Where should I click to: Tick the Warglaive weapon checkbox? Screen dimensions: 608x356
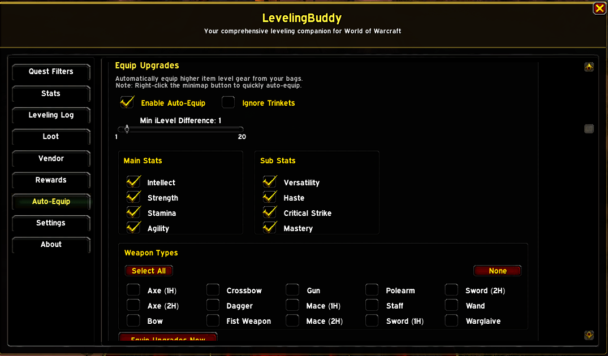[452, 320]
